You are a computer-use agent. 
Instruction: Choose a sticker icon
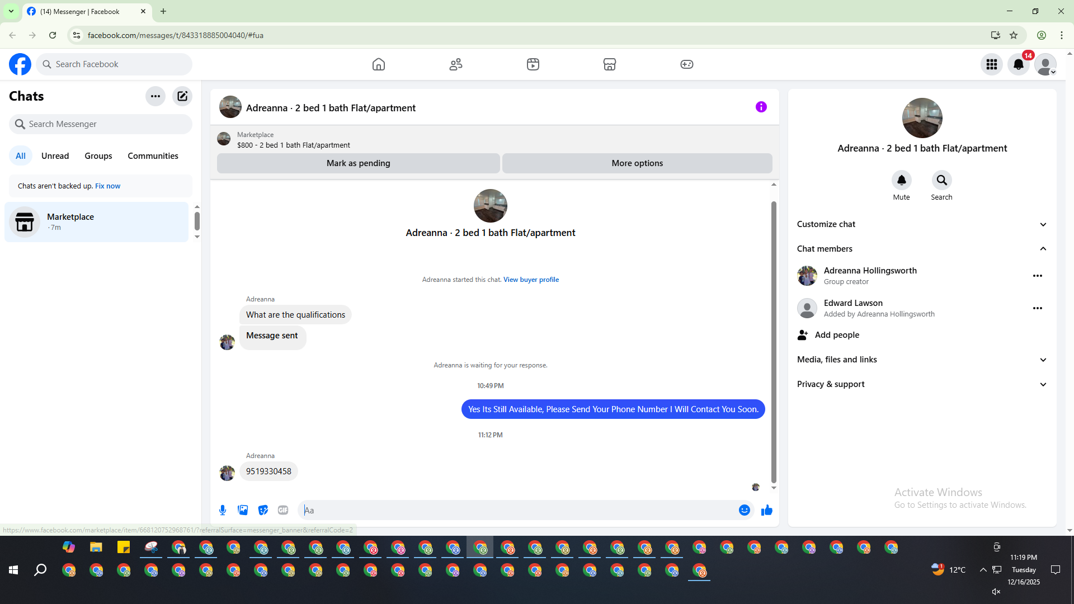click(x=263, y=510)
